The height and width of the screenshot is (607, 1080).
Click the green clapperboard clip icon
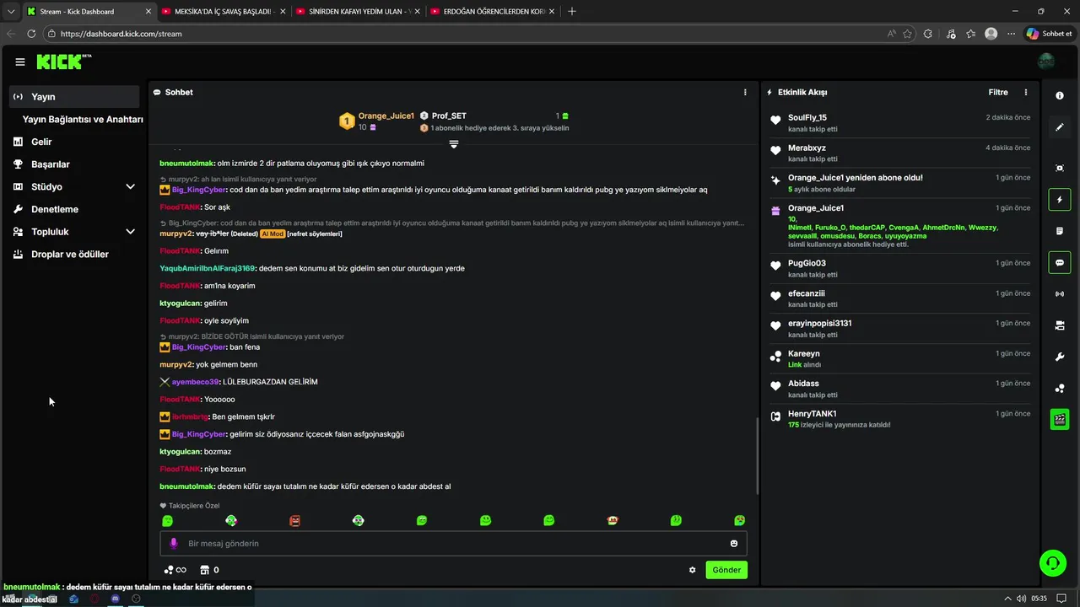coord(1060,419)
